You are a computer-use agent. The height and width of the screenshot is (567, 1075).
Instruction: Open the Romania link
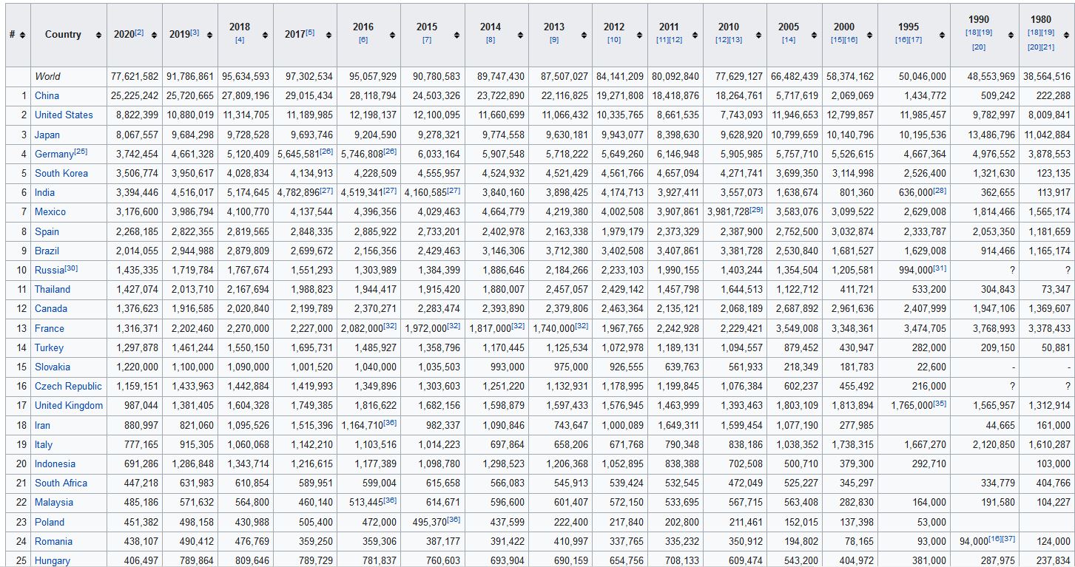click(x=54, y=541)
